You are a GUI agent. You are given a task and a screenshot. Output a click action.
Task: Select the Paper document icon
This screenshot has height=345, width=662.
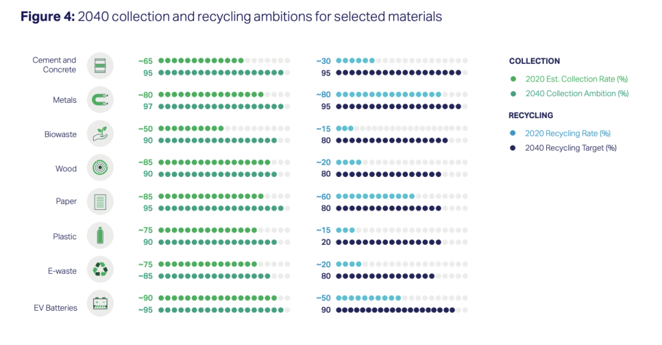[x=100, y=202]
